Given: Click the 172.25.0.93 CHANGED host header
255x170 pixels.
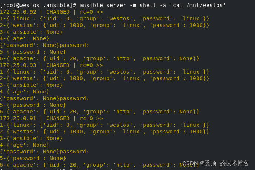Looking at the screenshot, I should pos(51,65).
